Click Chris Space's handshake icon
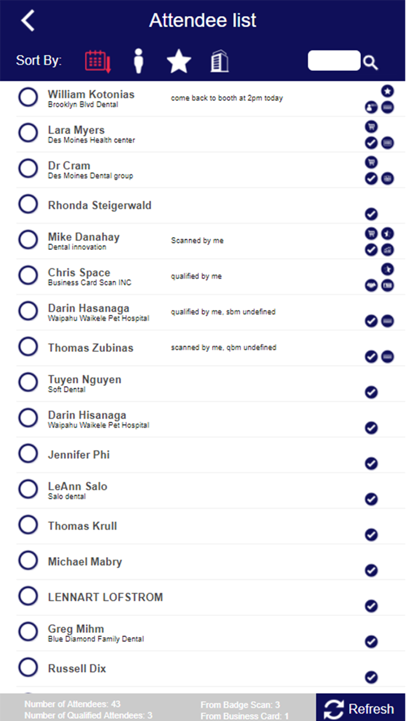Viewport: 406px width, 721px height. pyautogui.click(x=371, y=285)
